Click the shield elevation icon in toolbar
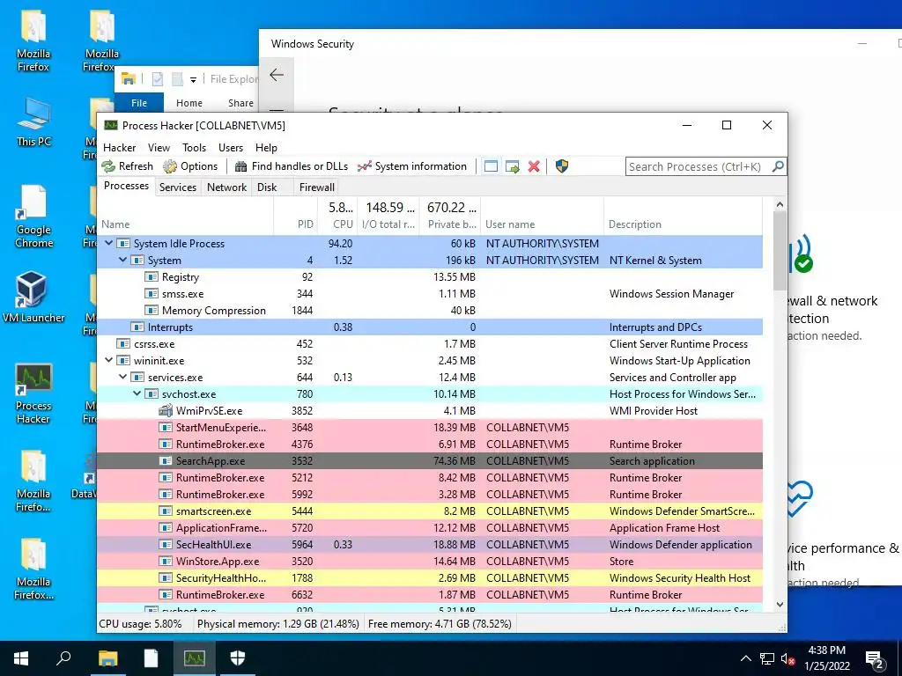 tap(562, 166)
